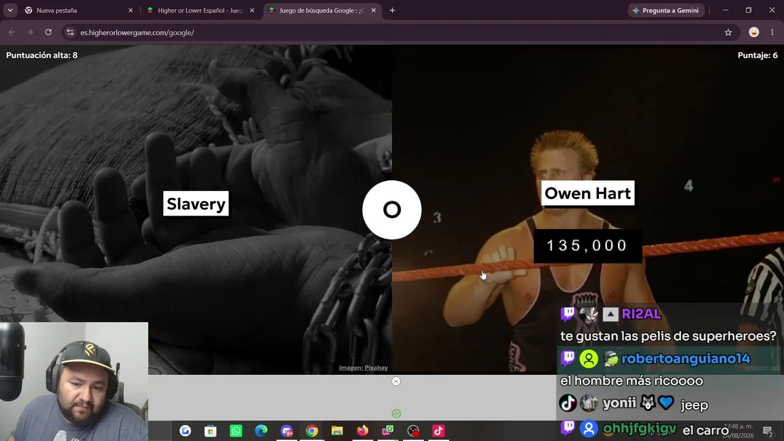Go forward to the next page

tap(29, 32)
